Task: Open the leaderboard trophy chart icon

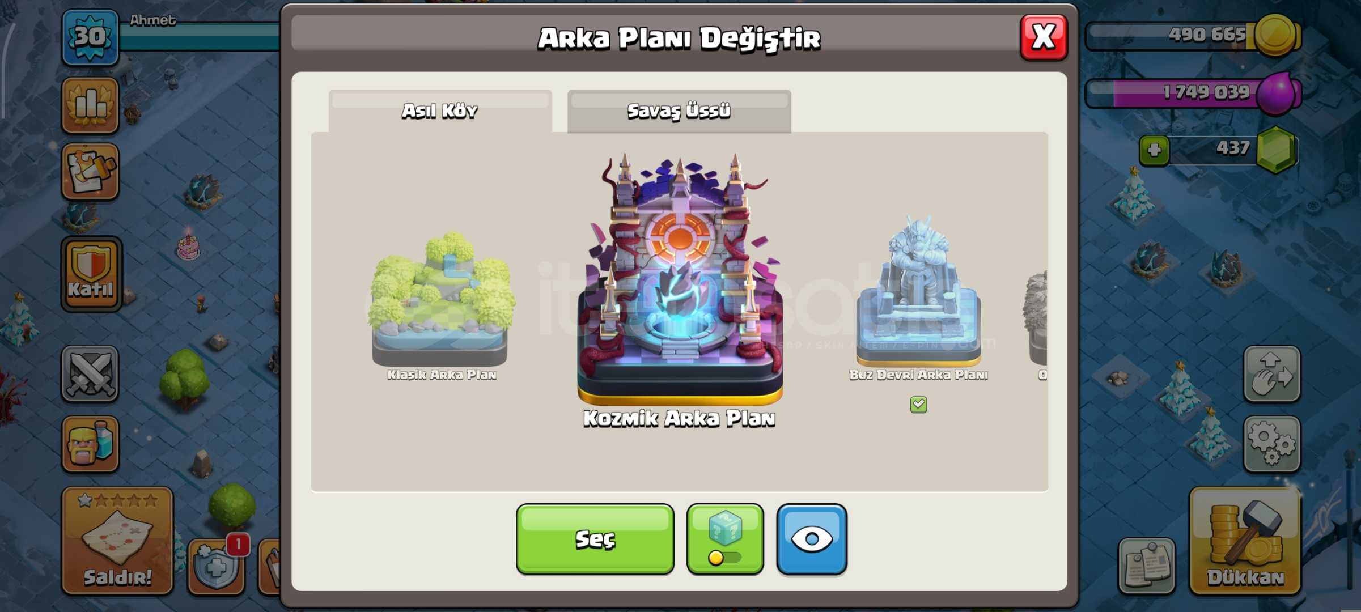Action: tap(90, 105)
